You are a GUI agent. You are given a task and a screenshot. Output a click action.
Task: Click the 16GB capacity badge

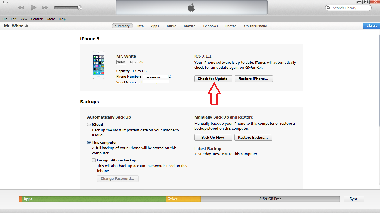click(x=121, y=62)
